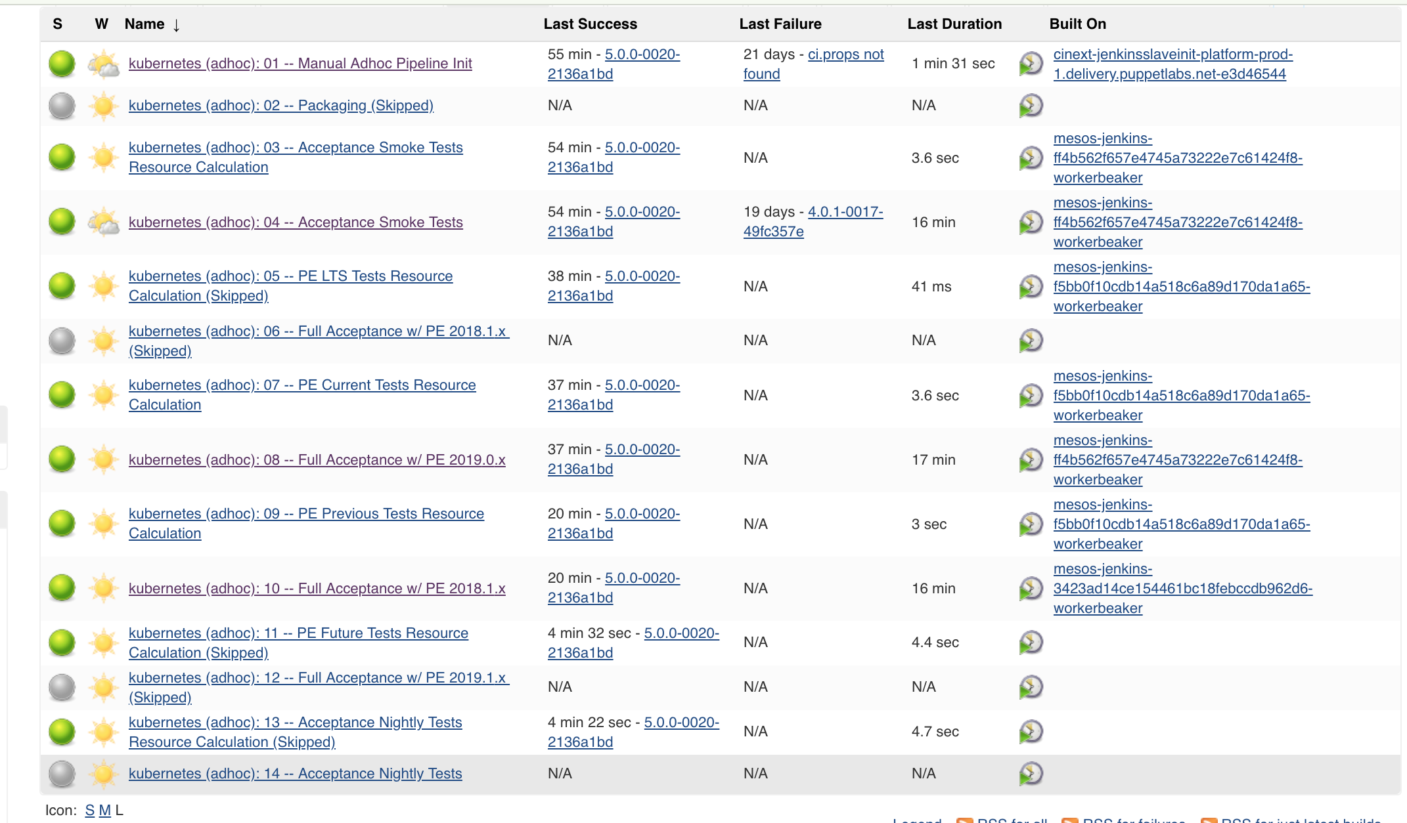The height and width of the screenshot is (823, 1407).
Task: Click the RSS for just latest builds icon
Action: tap(1209, 820)
